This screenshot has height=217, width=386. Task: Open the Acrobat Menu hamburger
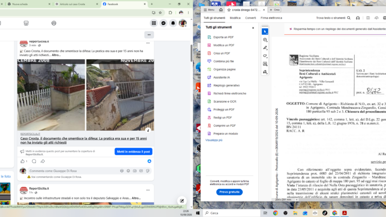[x=209, y=10]
